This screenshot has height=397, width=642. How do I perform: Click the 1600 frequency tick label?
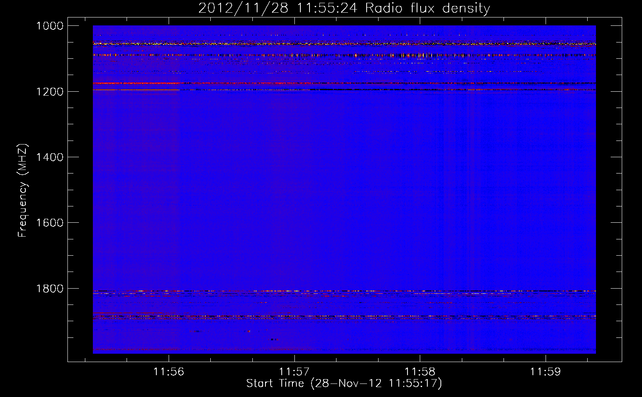[50, 223]
